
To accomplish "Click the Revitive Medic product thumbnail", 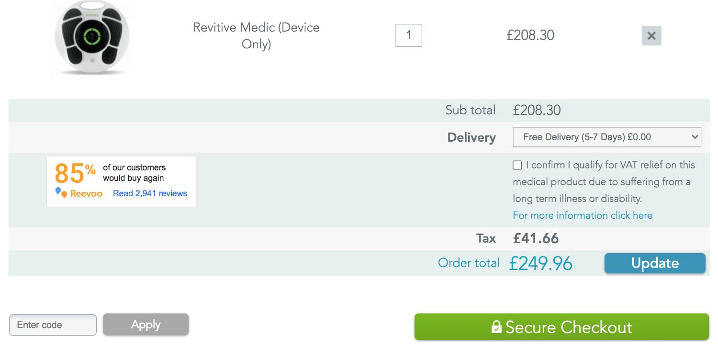I will tap(92, 38).
